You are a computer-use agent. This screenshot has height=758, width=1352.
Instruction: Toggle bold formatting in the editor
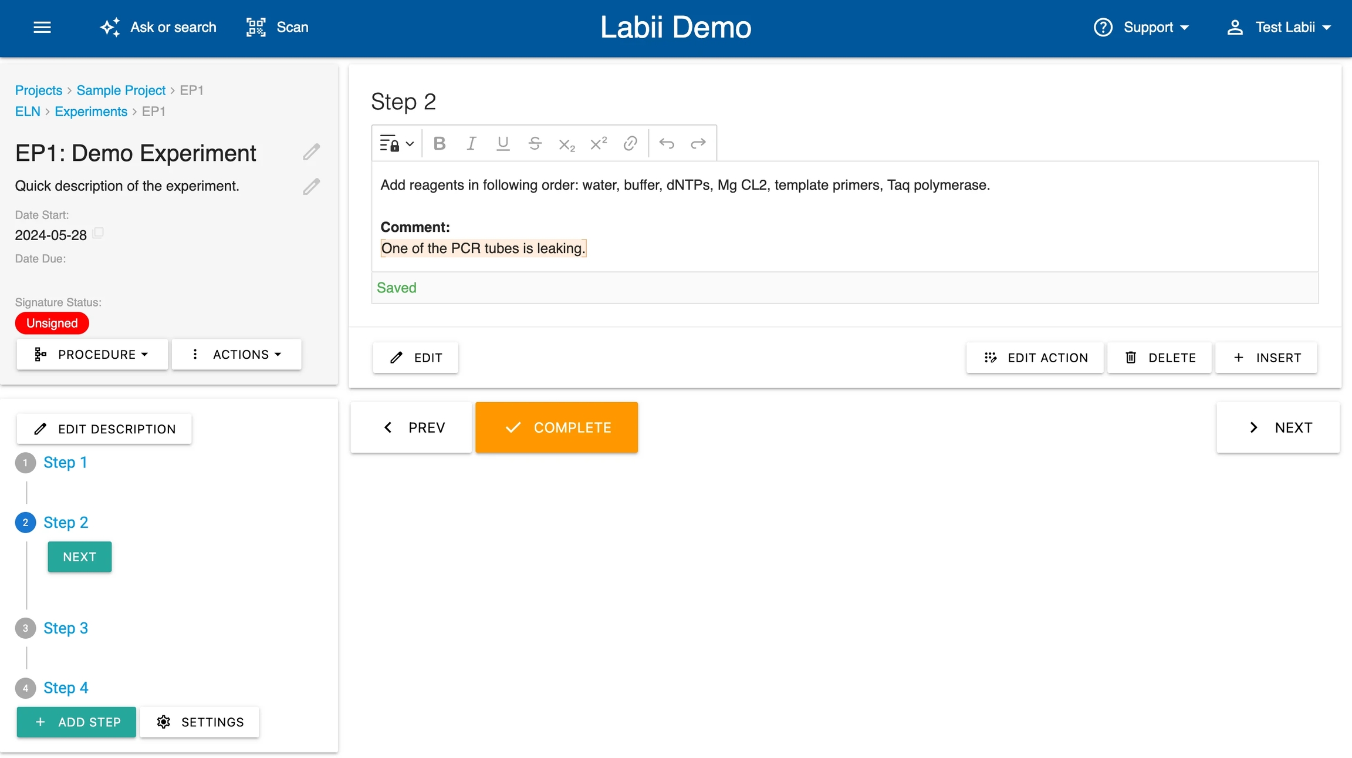click(439, 143)
